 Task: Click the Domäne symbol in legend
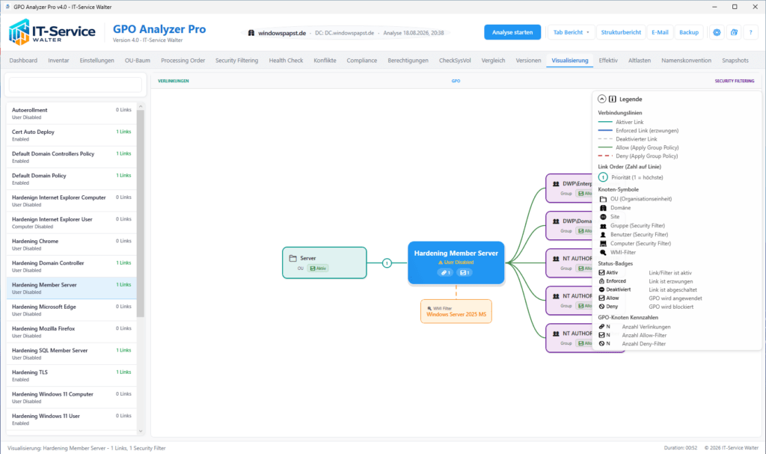[604, 208]
